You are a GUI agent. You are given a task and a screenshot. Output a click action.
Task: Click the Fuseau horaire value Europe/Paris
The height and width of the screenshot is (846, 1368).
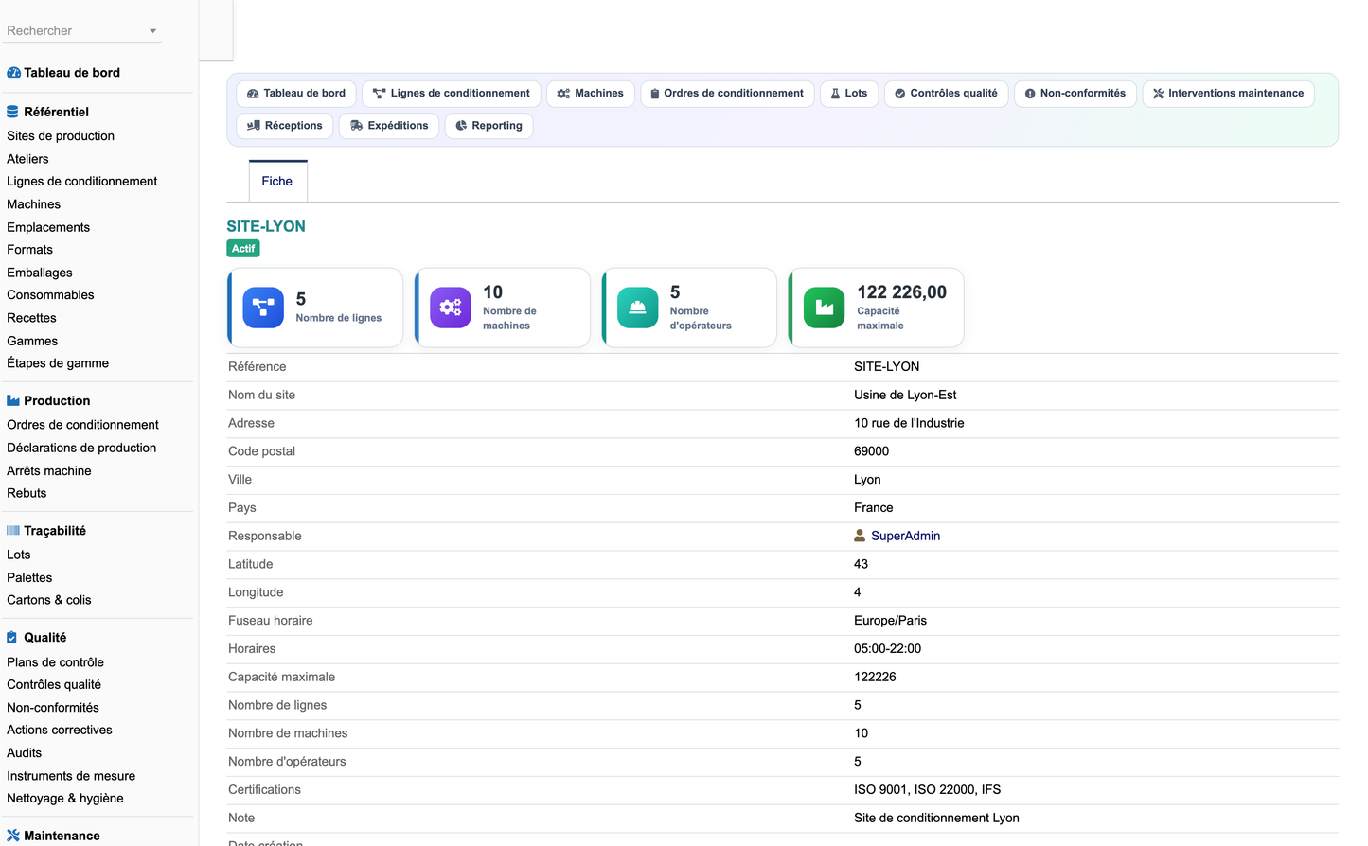[890, 621]
